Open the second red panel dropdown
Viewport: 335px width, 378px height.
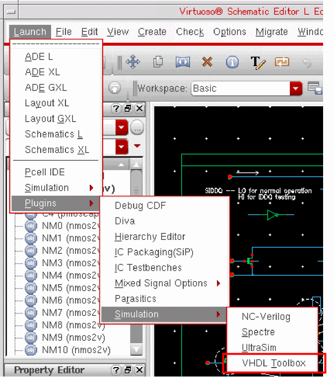(122, 147)
